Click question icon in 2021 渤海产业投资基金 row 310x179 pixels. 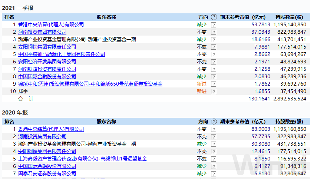point(214,39)
